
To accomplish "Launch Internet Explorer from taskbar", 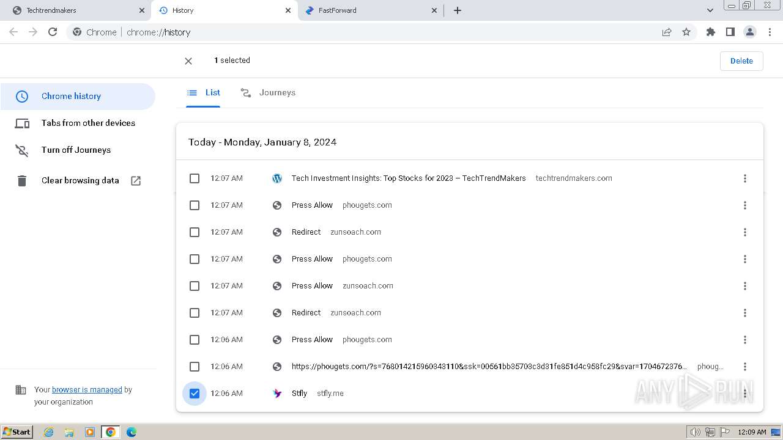I will (x=49, y=432).
